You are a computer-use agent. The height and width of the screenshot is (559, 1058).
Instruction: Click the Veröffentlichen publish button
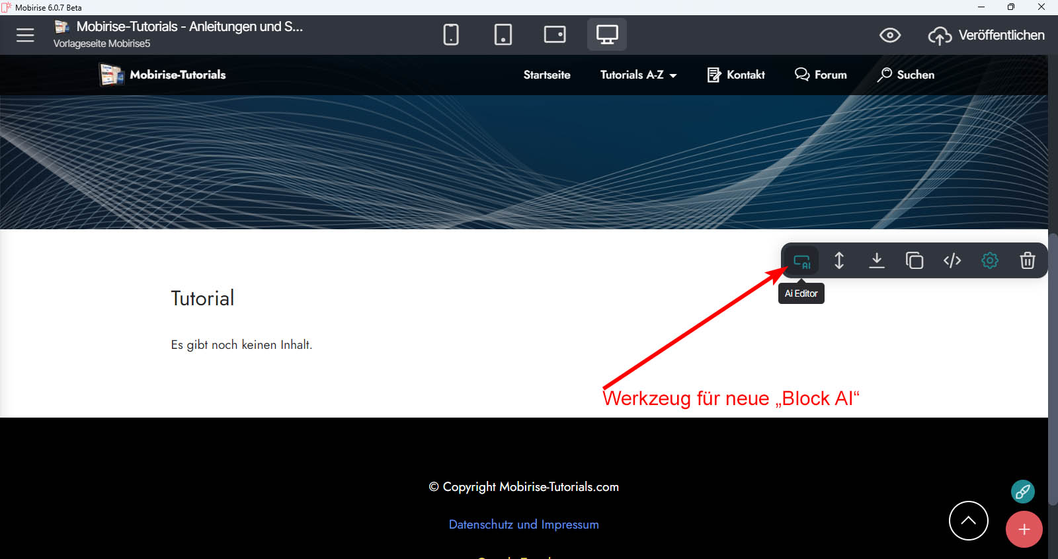pos(987,35)
